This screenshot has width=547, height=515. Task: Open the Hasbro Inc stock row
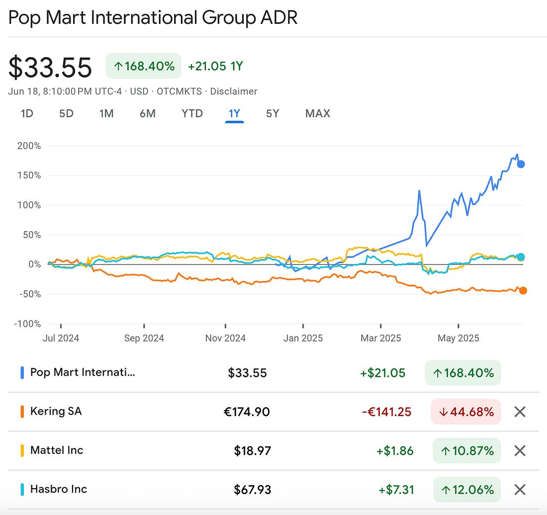[x=273, y=490]
